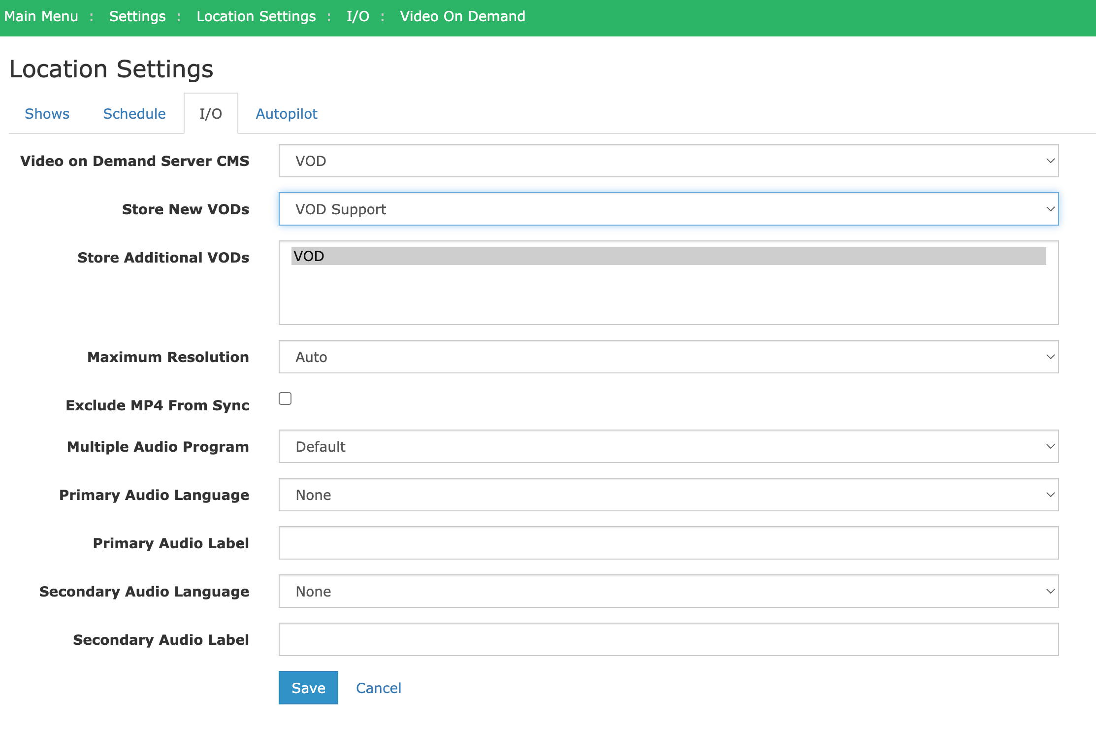Click the Cancel link
1096x731 pixels.
tap(378, 688)
